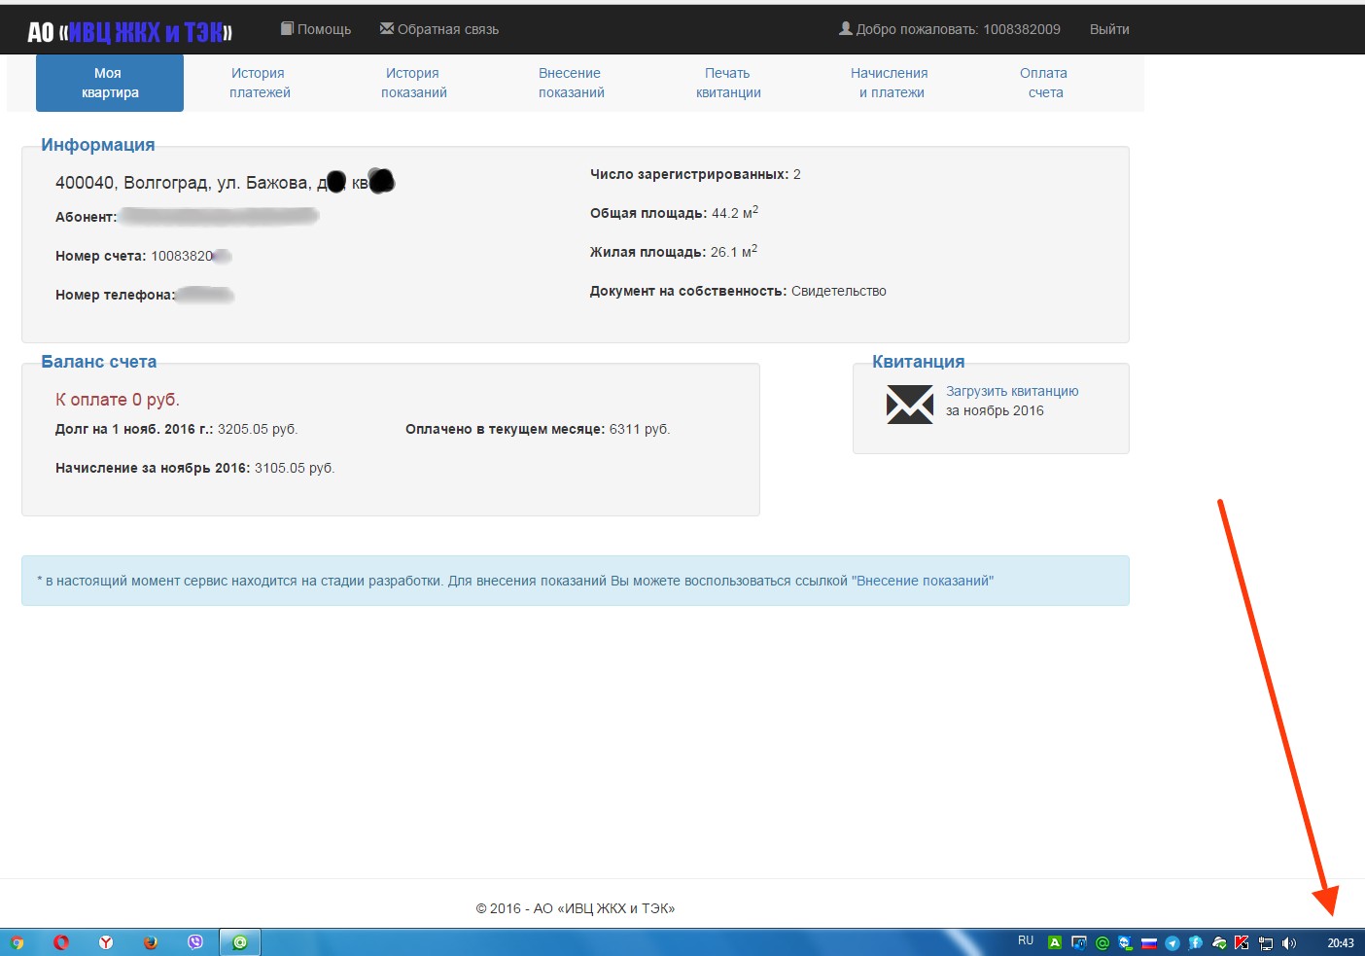Click the Квитанция section heading

pos(919,362)
